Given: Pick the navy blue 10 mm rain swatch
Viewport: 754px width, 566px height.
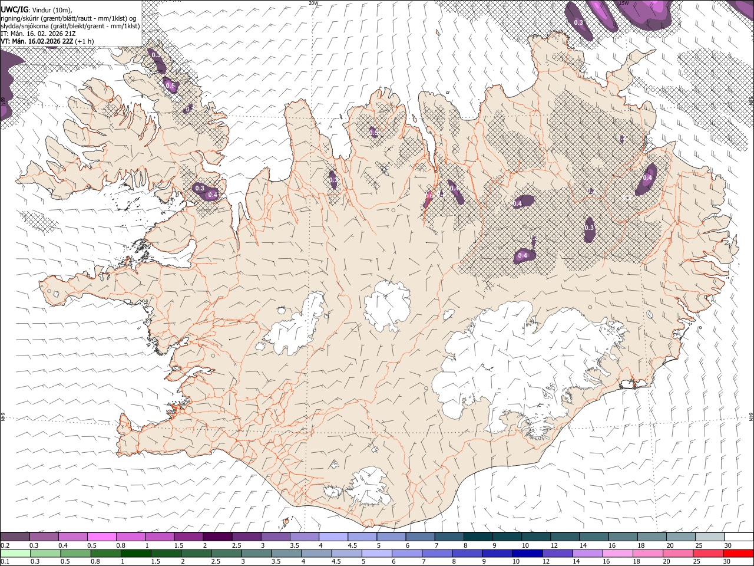Looking at the screenshot, I should pos(527,553).
